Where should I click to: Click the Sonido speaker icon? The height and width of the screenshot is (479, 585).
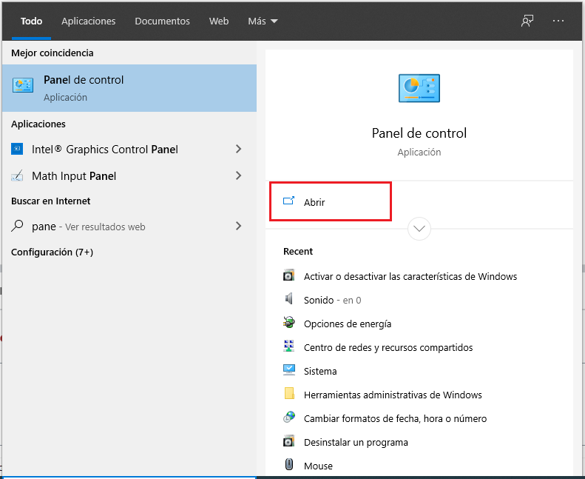pyautogui.click(x=289, y=299)
